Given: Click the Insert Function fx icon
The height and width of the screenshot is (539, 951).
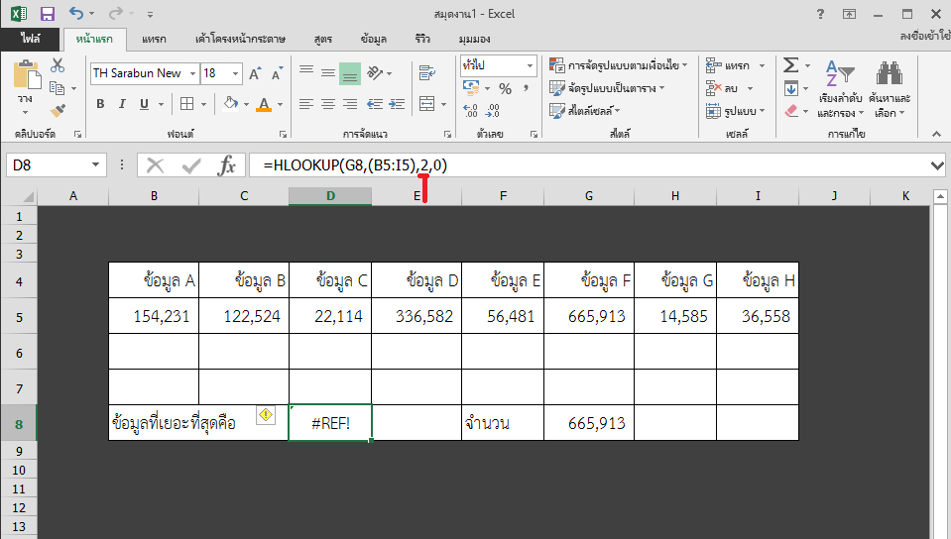Looking at the screenshot, I should tap(227, 165).
